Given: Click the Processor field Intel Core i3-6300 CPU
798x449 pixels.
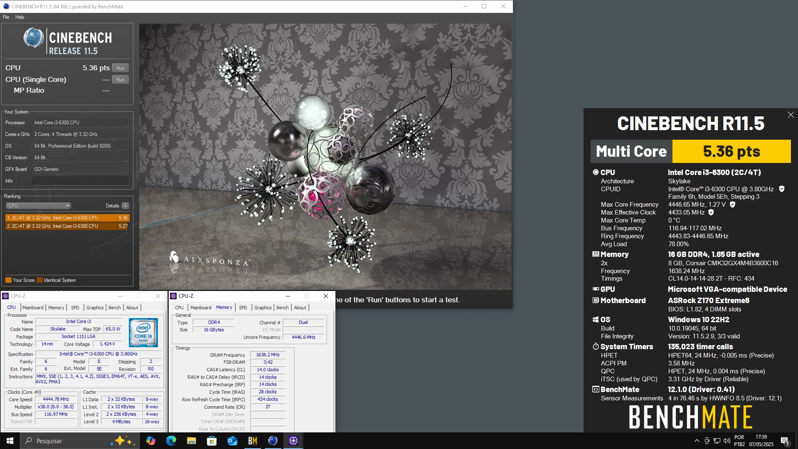Looking at the screenshot, I should coord(80,123).
